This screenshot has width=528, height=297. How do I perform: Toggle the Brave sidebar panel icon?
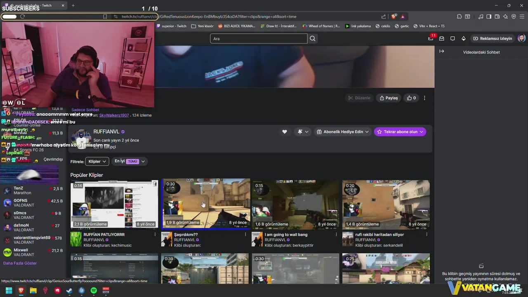(489, 16)
